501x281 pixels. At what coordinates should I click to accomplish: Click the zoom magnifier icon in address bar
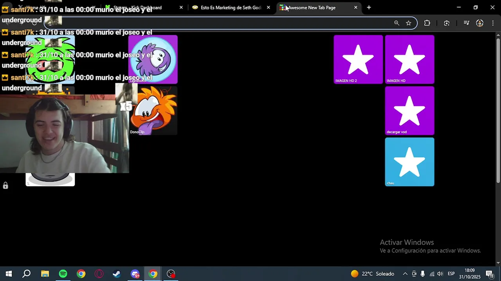click(x=396, y=23)
